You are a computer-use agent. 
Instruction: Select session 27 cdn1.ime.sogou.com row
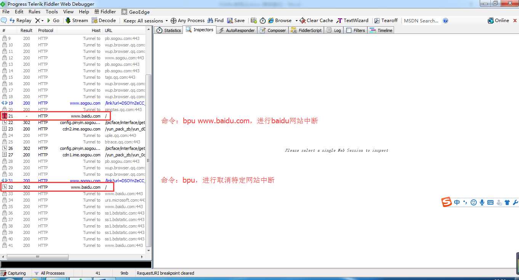coord(73,155)
